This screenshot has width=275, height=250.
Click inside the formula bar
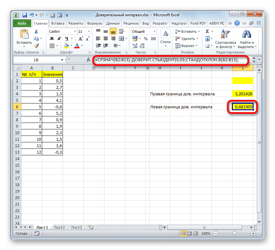click(x=162, y=60)
